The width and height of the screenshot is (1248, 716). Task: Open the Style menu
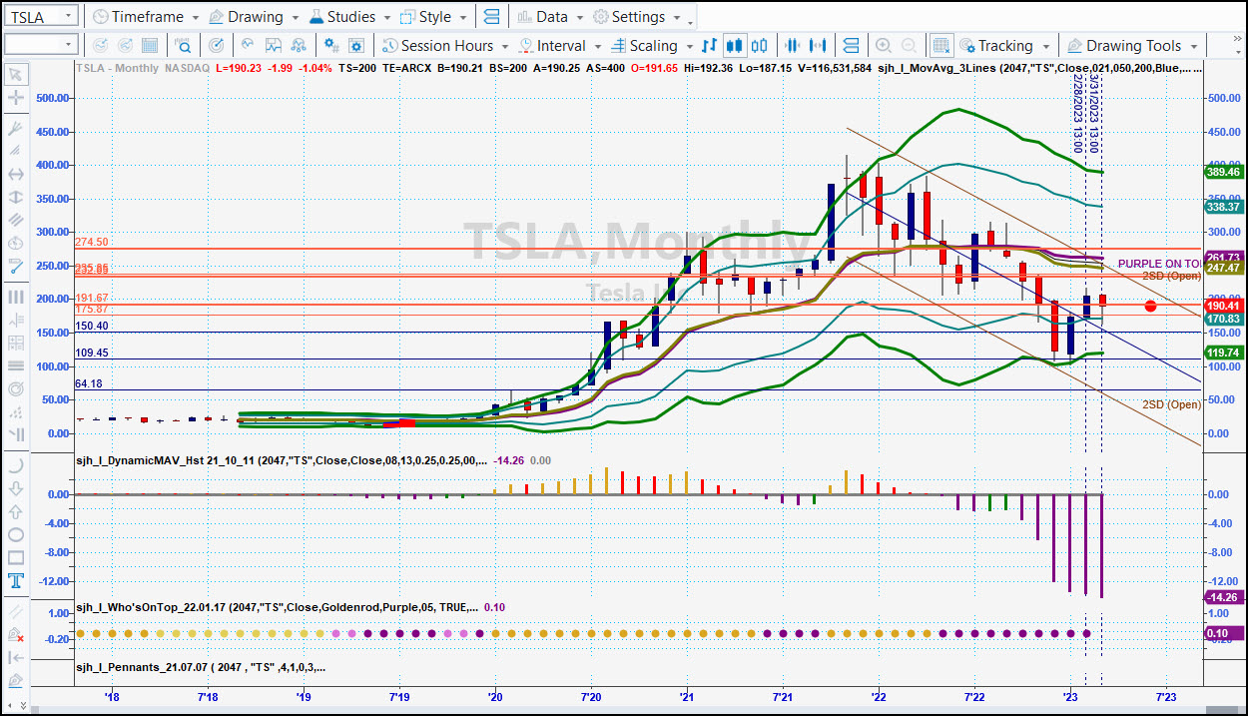point(433,17)
